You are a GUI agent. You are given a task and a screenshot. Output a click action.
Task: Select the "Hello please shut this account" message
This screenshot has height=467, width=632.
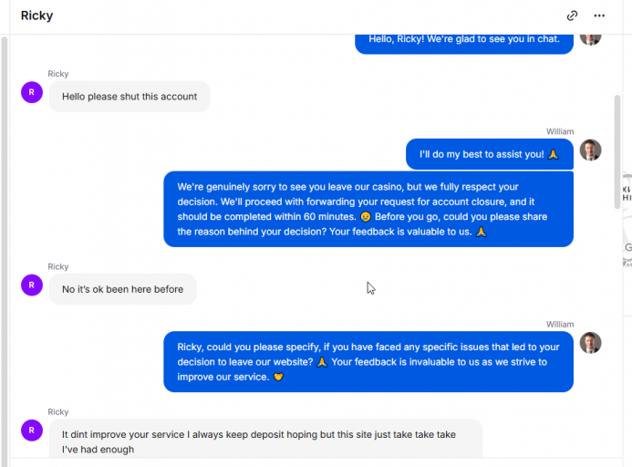pos(130,97)
